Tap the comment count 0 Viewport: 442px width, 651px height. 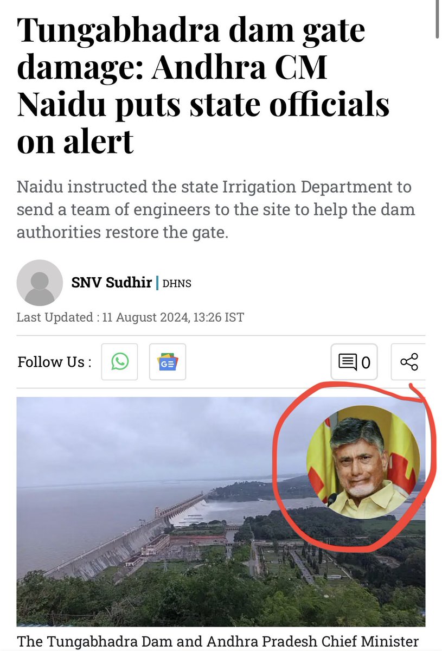366,362
